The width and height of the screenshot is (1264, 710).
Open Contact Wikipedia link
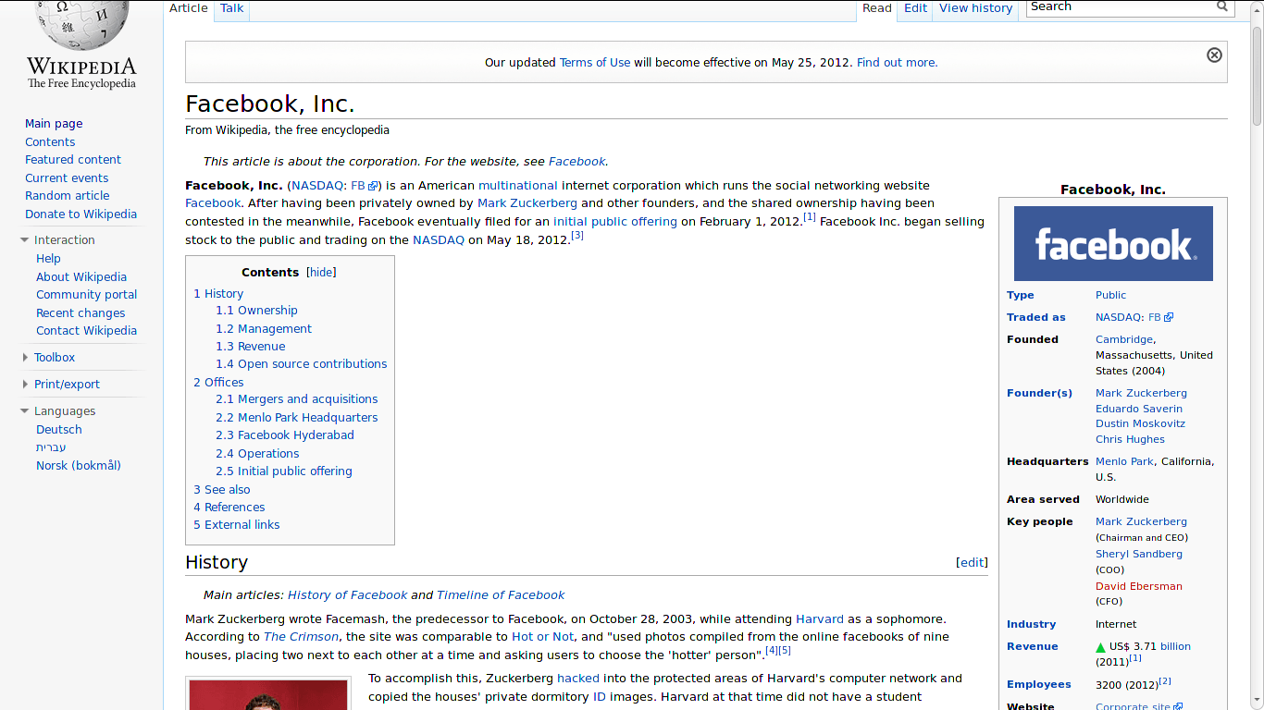pos(86,331)
